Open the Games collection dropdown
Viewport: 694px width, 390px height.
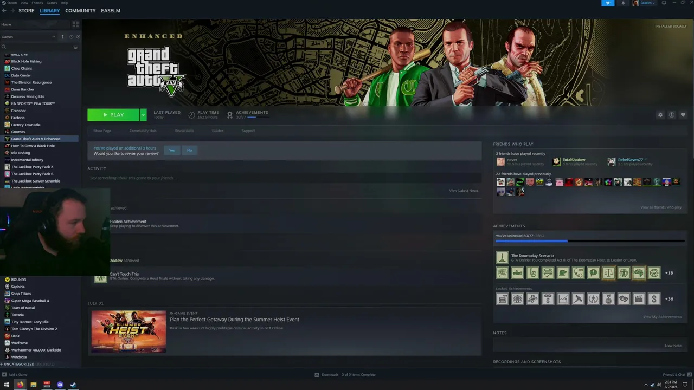click(x=28, y=37)
